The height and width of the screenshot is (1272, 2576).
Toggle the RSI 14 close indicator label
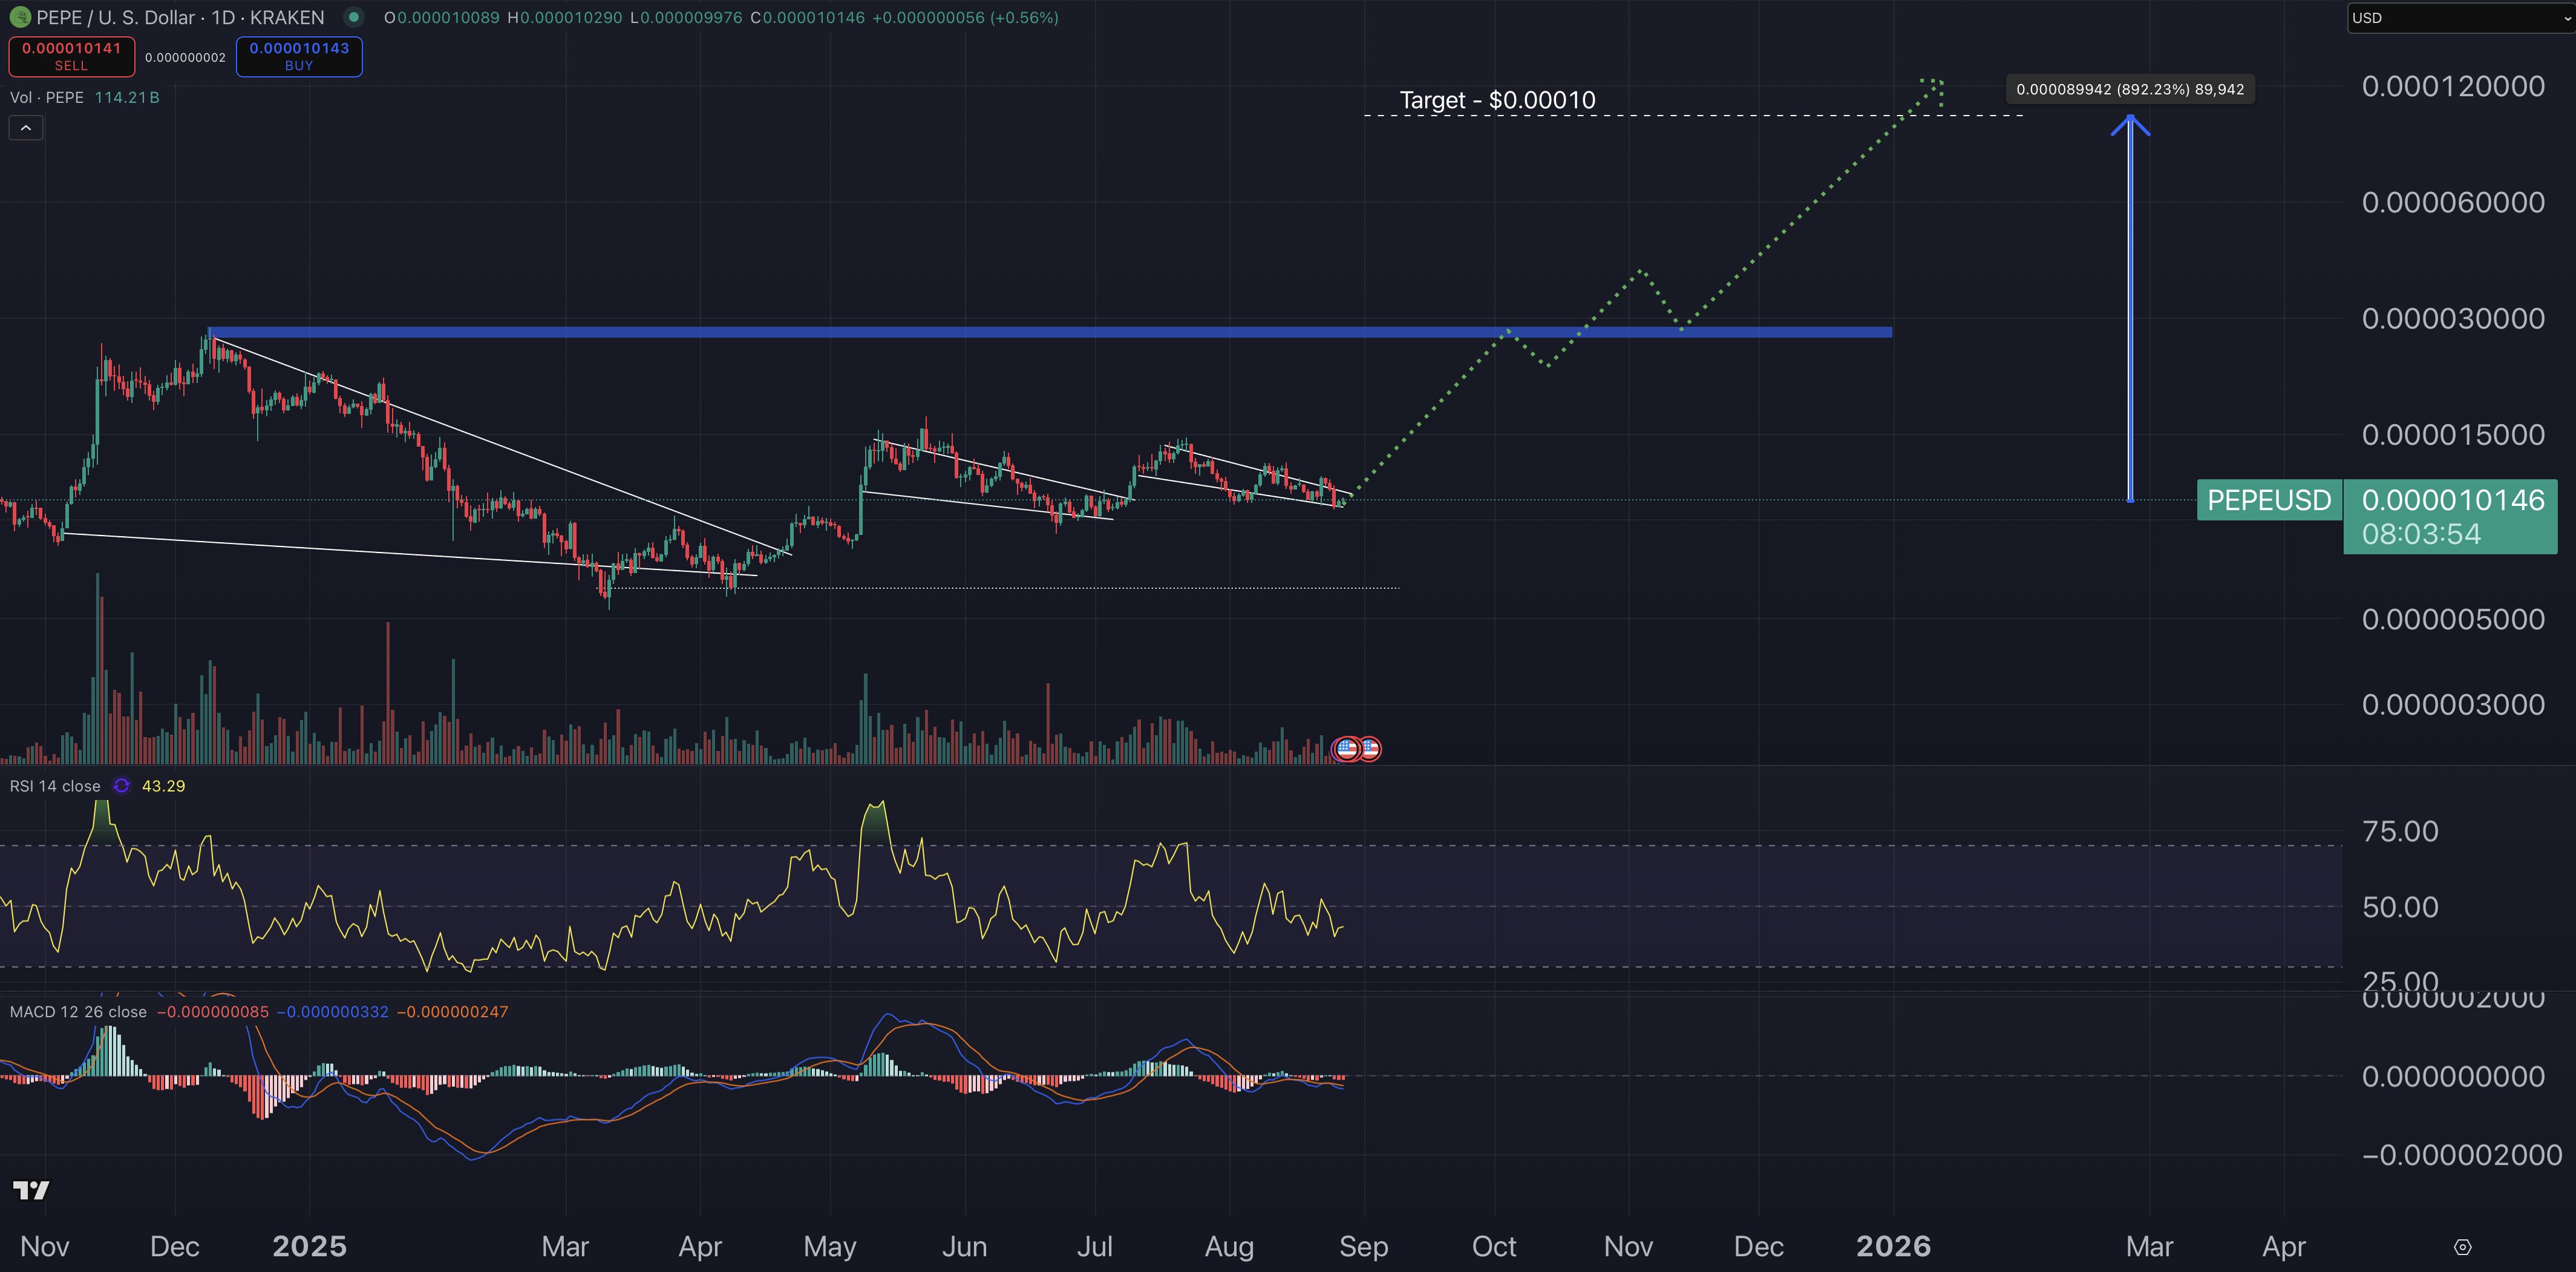(55, 786)
